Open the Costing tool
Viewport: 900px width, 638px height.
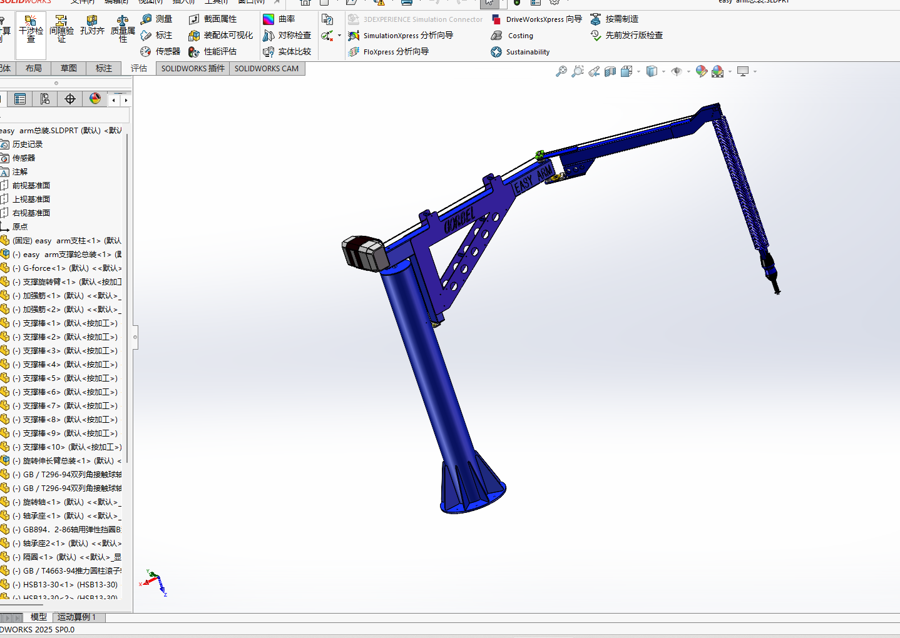click(513, 36)
